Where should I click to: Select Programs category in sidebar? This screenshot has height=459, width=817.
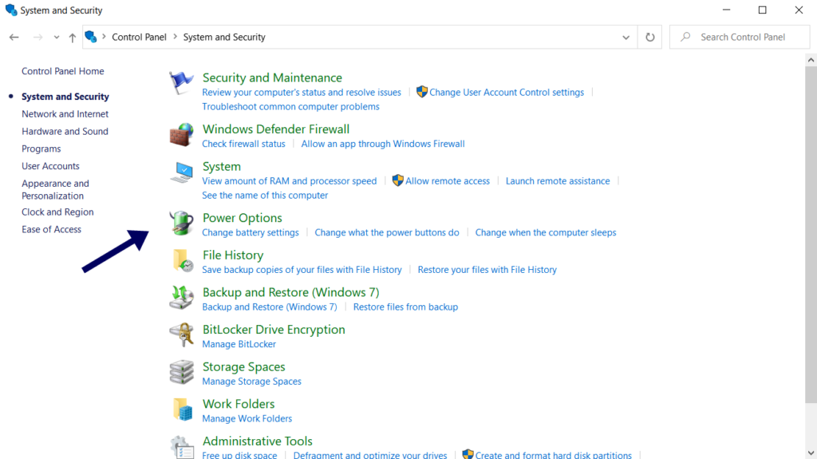tap(41, 148)
